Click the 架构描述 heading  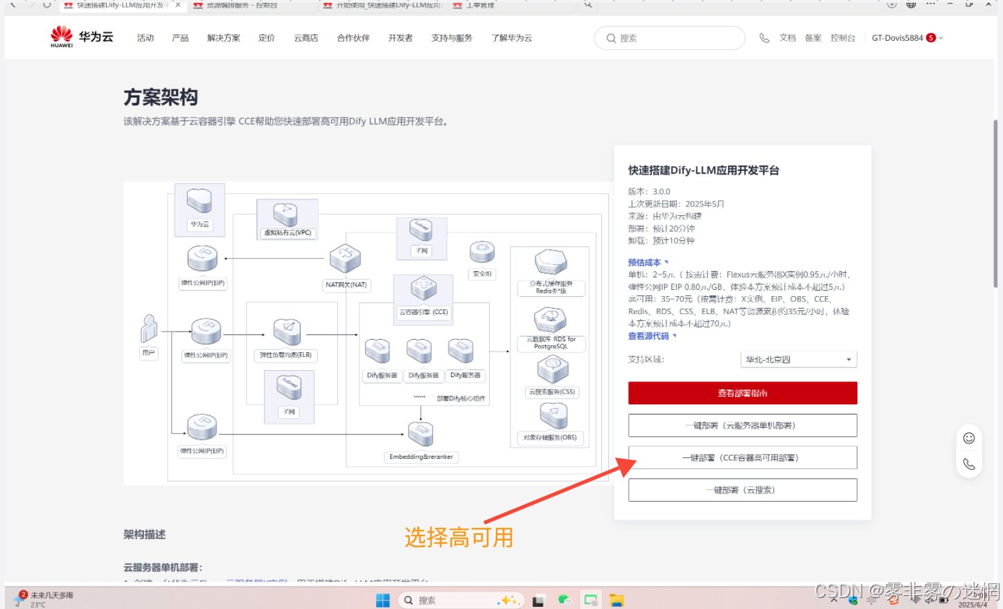click(145, 534)
